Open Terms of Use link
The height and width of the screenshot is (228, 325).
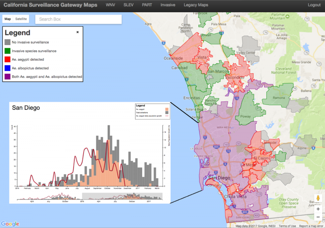(287, 226)
